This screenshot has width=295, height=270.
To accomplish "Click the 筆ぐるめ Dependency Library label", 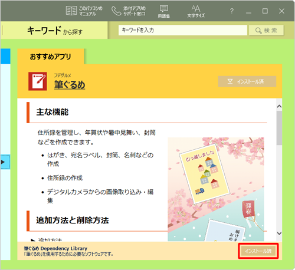I will pos(55,248).
